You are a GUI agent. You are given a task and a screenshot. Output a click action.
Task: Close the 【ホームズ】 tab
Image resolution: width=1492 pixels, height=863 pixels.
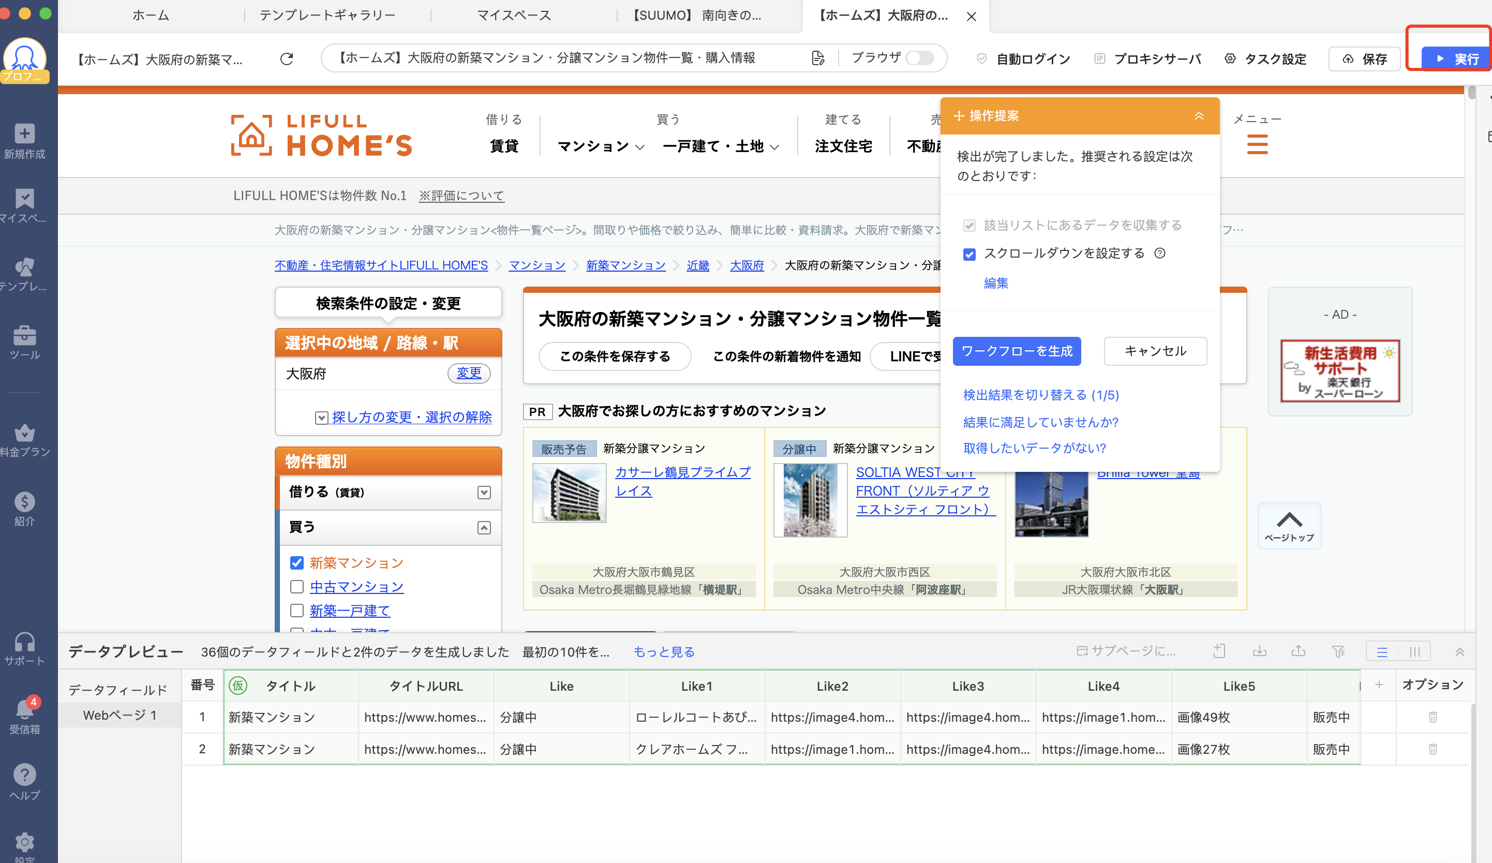[972, 17]
